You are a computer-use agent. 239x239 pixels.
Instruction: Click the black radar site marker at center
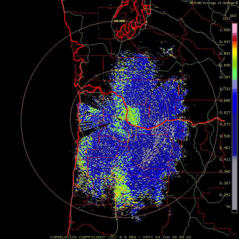(120, 119)
